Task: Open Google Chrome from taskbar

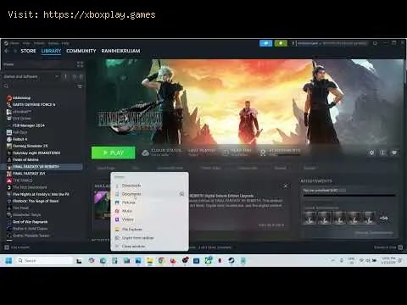Action: pos(161,261)
